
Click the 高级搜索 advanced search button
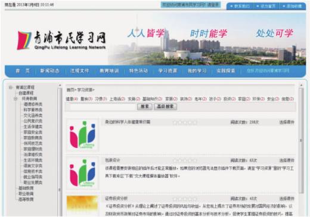point(165,106)
